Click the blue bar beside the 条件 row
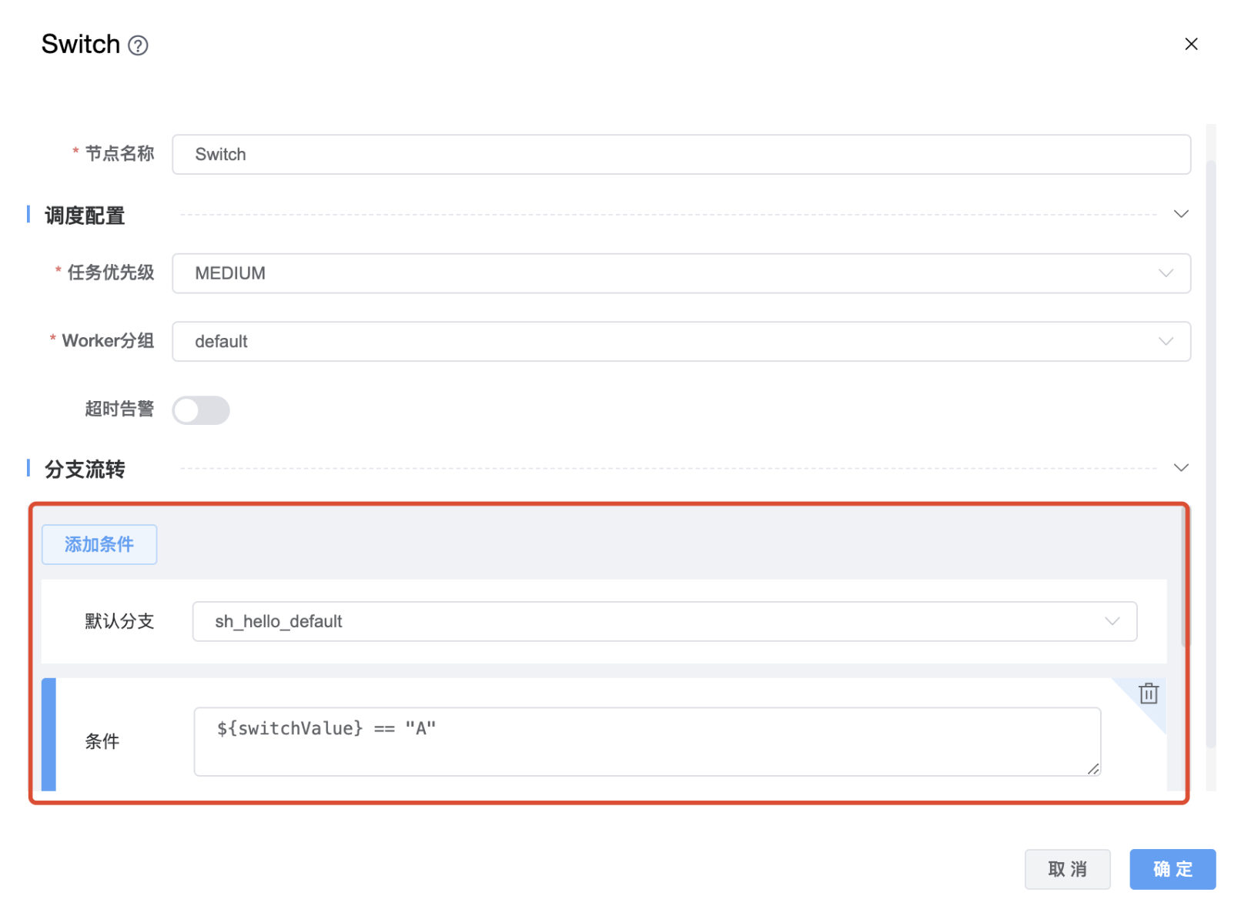This screenshot has height=916, width=1241. [x=49, y=734]
